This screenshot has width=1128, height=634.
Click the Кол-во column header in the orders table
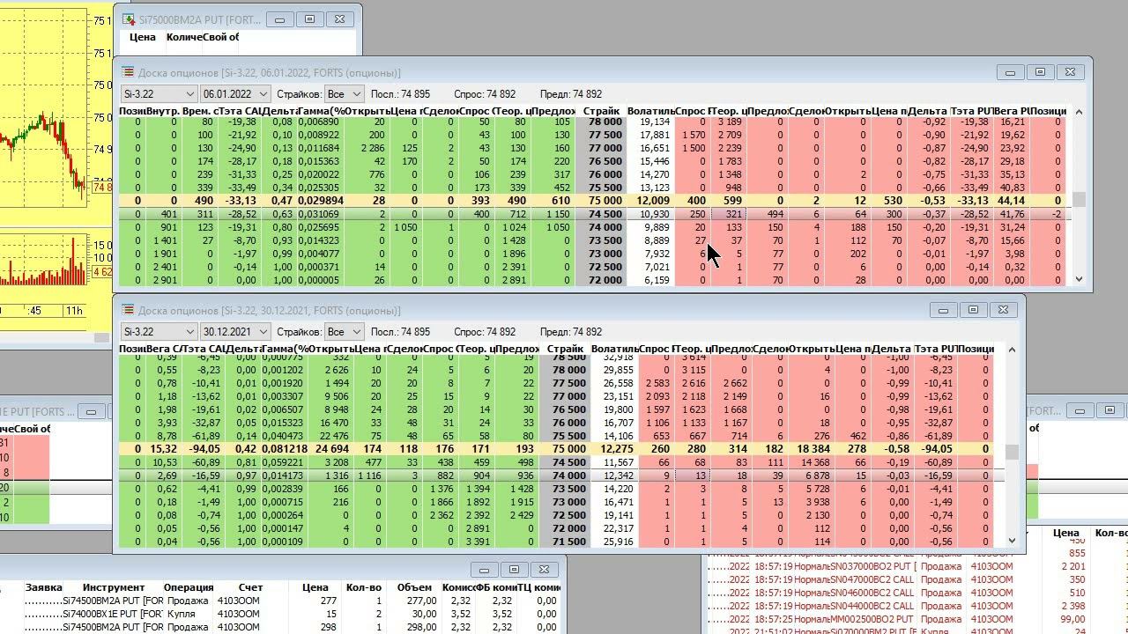coord(363,587)
